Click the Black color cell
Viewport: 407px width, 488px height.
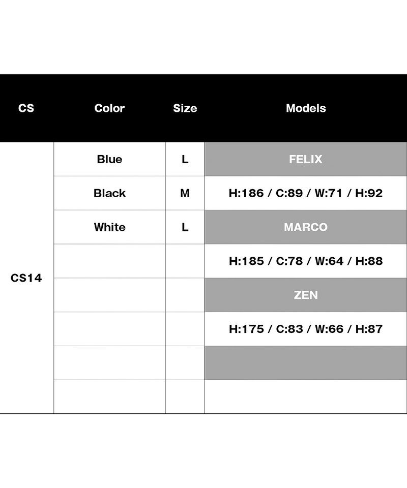(x=109, y=193)
